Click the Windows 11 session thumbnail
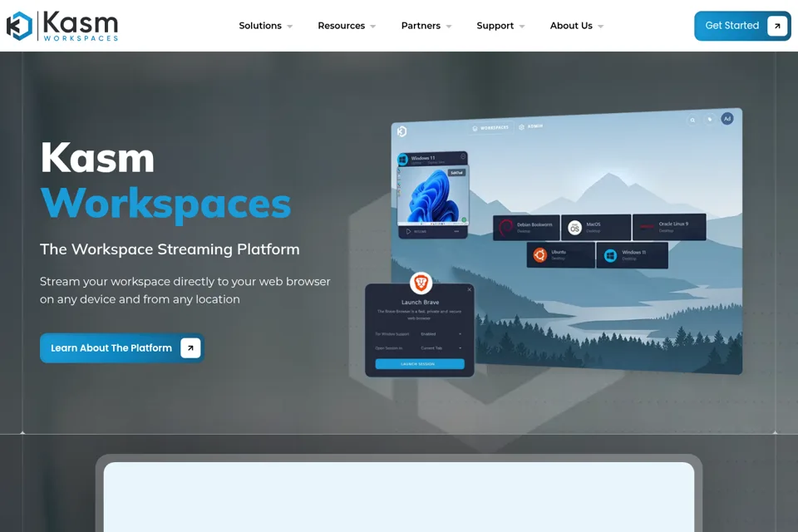Viewport: 798px width, 532px height. click(433, 196)
